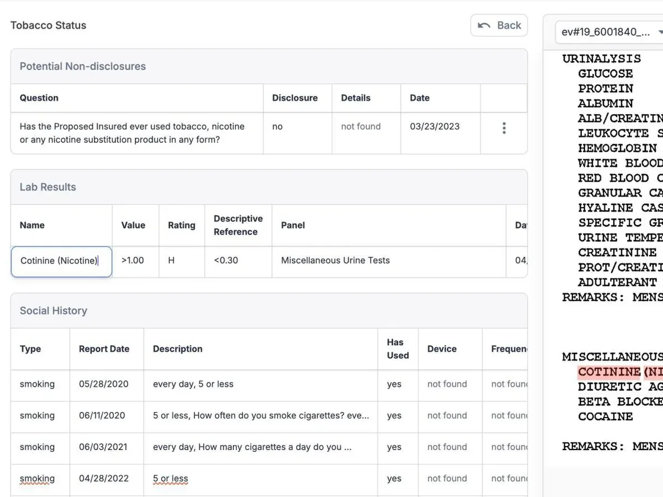Click the "no" disclosure value
663x497 pixels.
(277, 126)
